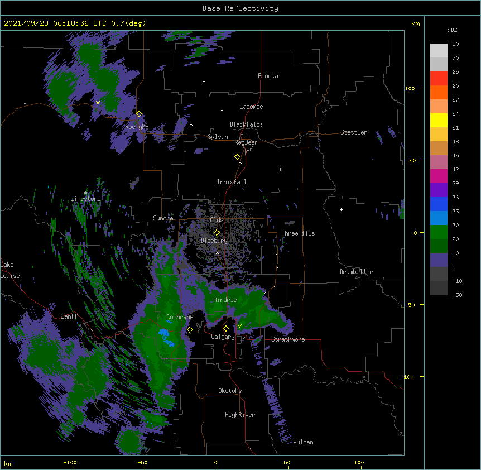Click the dBZ heading above the legend

452,30
